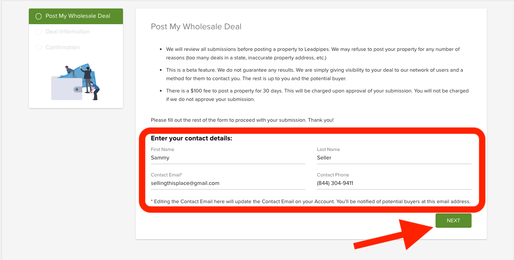
Task: Click the Post My Wholesale Deal page heading
Action: click(x=196, y=27)
